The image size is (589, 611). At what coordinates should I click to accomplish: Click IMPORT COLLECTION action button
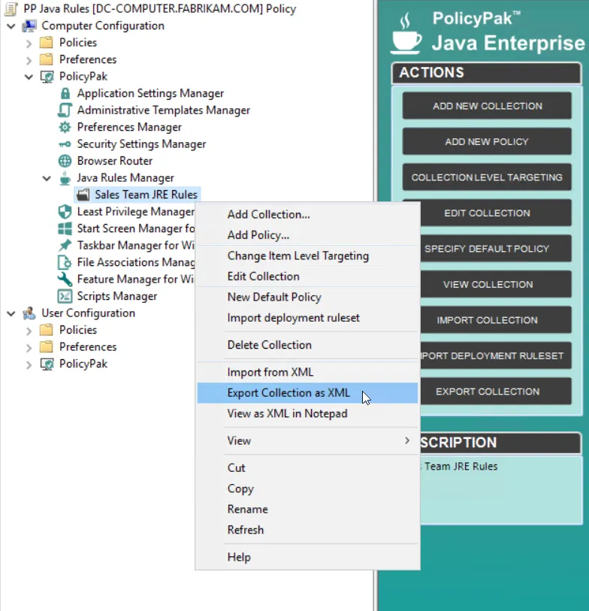tap(496, 320)
